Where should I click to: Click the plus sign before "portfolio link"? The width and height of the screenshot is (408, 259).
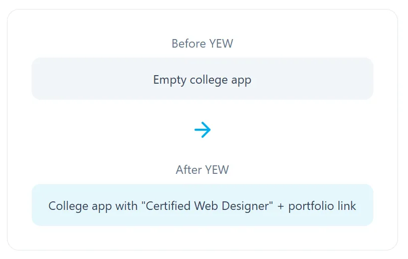coord(281,206)
